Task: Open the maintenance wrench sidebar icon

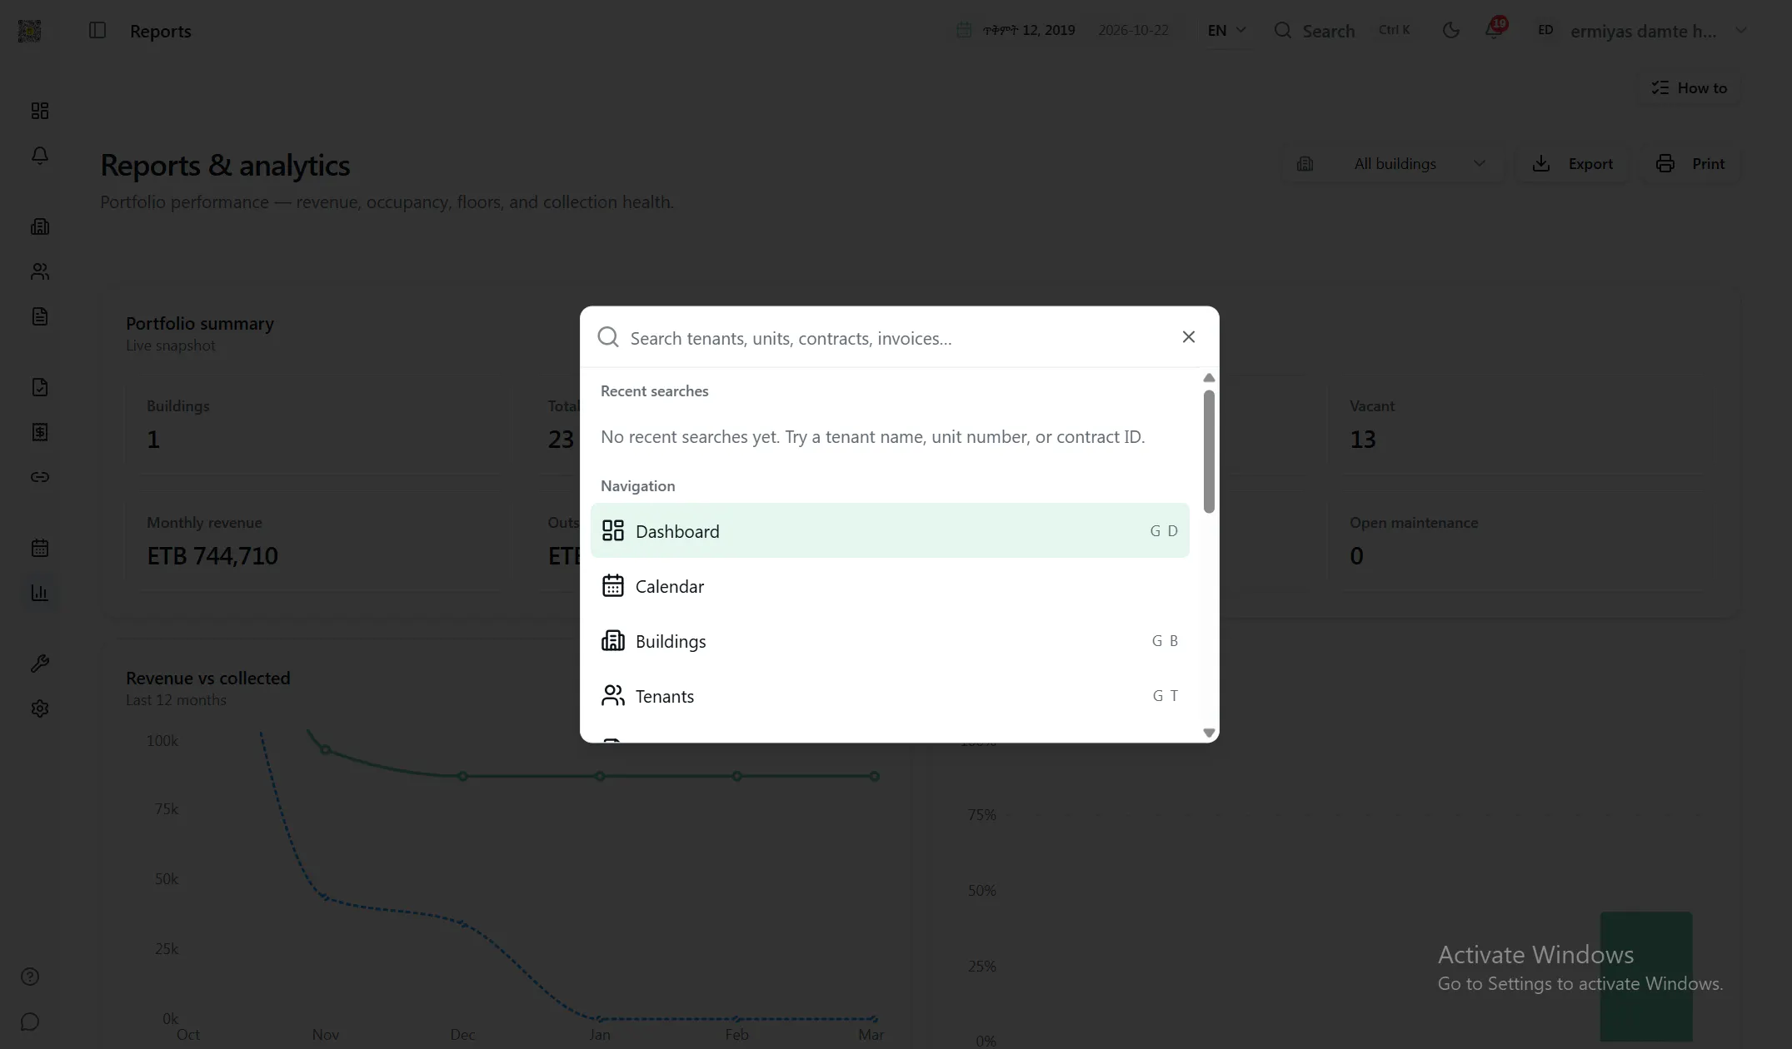Action: coord(40,664)
